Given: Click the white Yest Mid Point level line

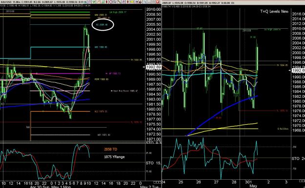Looking at the screenshot, I should tap(60, 91).
